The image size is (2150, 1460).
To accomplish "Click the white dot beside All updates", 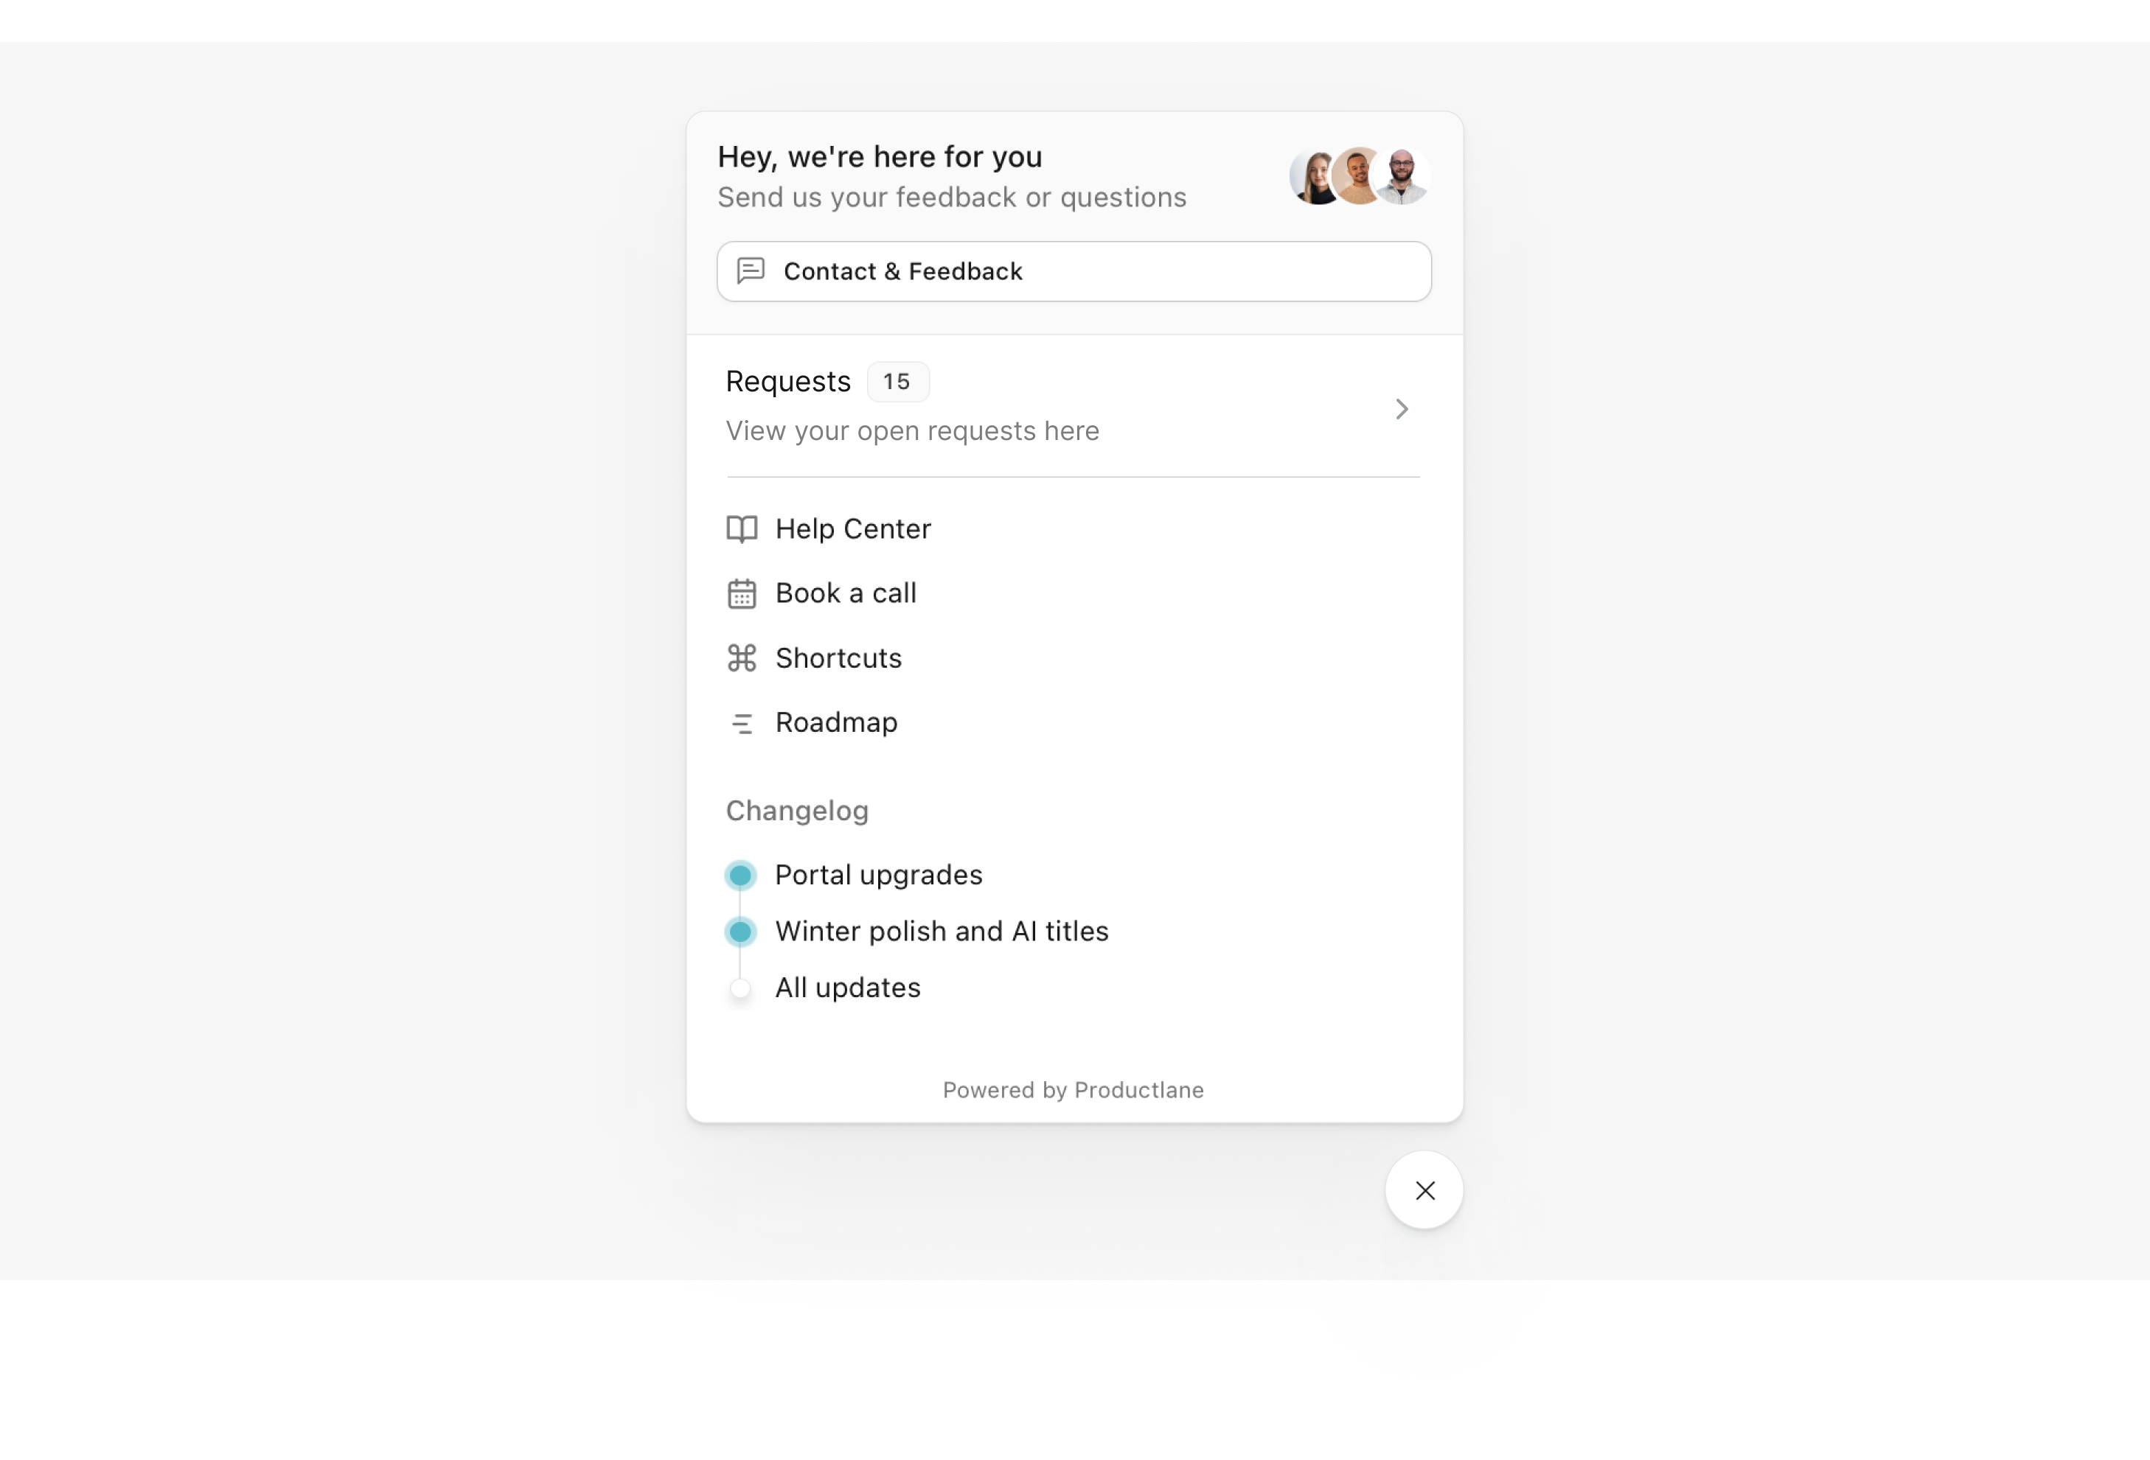I will (740, 988).
